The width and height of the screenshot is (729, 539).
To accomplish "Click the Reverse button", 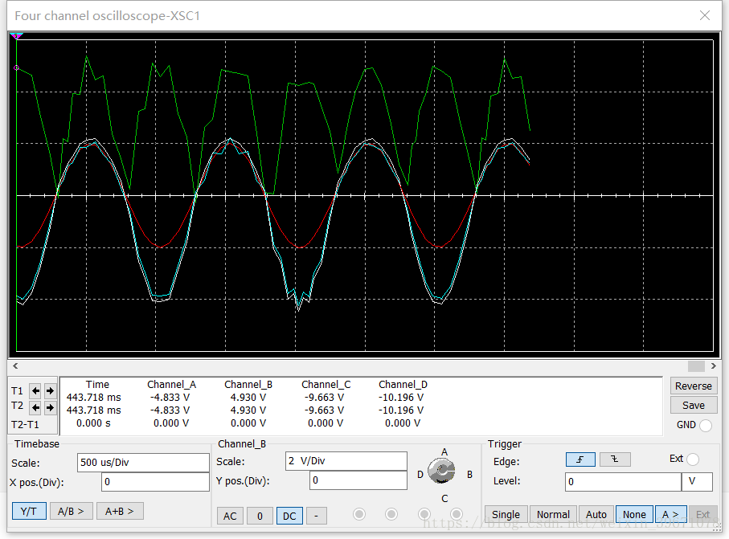I will tap(694, 386).
